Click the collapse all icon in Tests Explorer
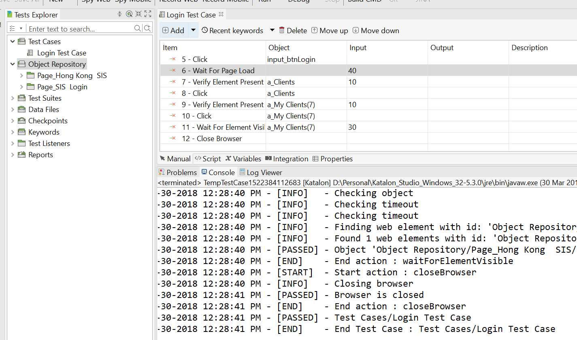 click(119, 14)
